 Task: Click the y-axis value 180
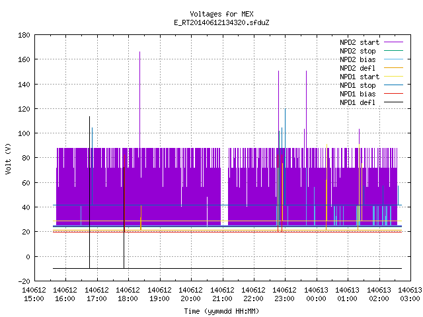coord(24,35)
